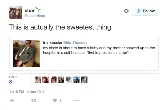The image size is (168, 110).
Task: Click the @Iris_Elisabeth_ handle
Action: 76,43
